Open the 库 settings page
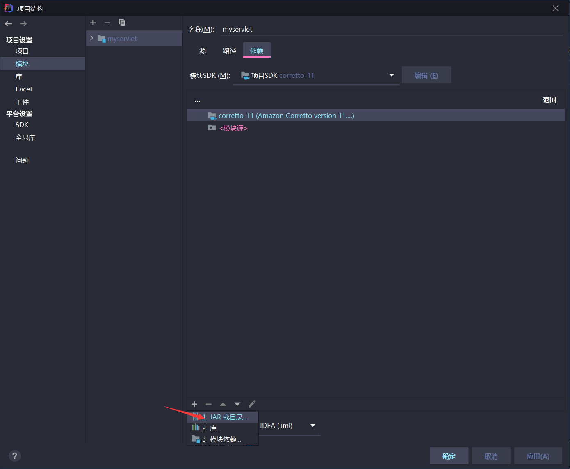Viewport: 570px width, 469px height. coord(19,77)
